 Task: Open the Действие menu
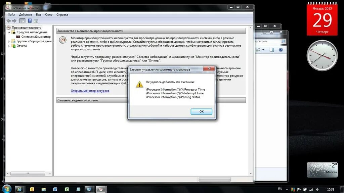tap(26, 14)
